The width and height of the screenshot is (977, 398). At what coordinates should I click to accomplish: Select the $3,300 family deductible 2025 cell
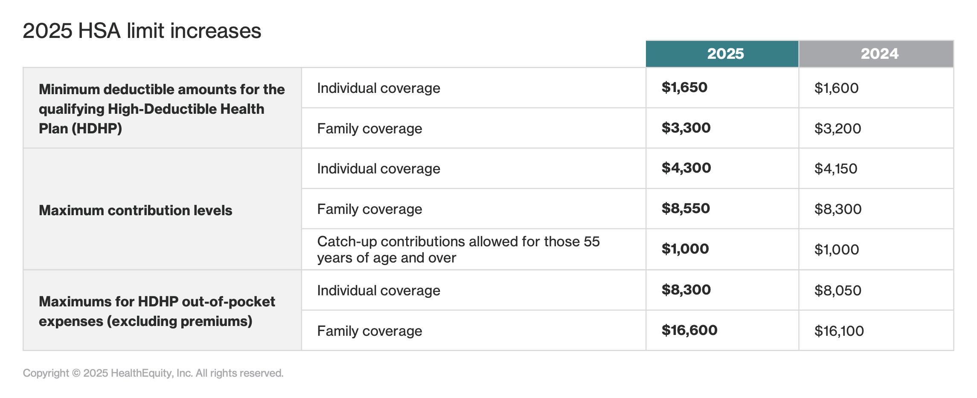coord(686,128)
